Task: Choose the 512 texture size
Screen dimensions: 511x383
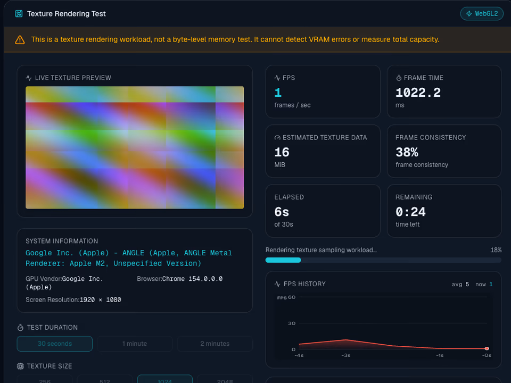Action: click(x=105, y=379)
